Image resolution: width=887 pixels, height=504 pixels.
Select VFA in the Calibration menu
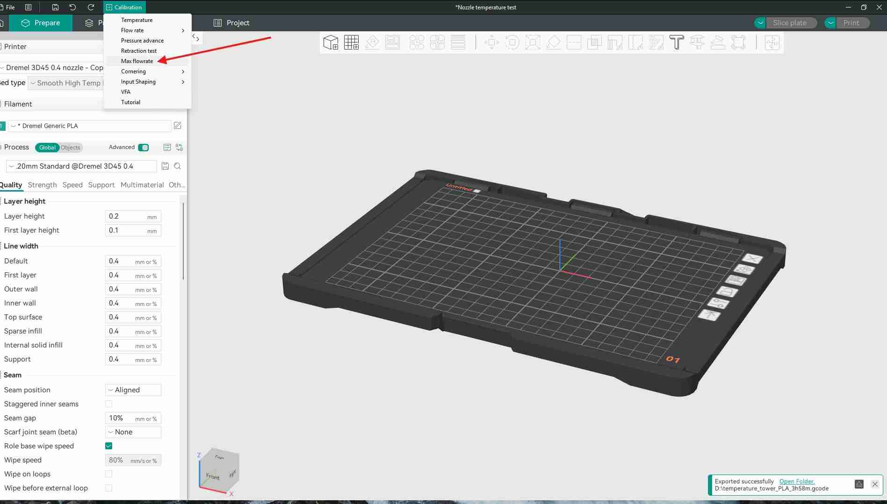(x=147, y=92)
